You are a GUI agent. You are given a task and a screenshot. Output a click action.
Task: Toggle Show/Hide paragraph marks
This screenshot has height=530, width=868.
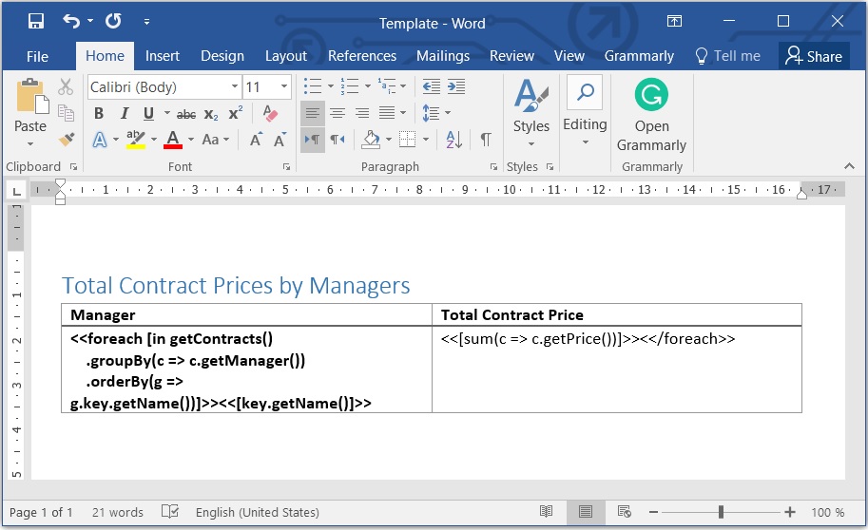(486, 140)
